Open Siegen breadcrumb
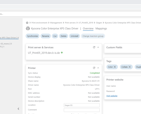The width and height of the screenshot is (141, 114). point(99,23)
